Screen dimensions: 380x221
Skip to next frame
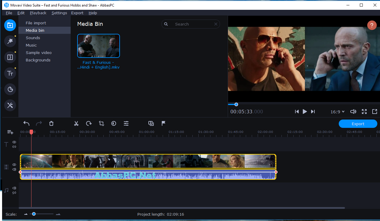click(x=313, y=112)
